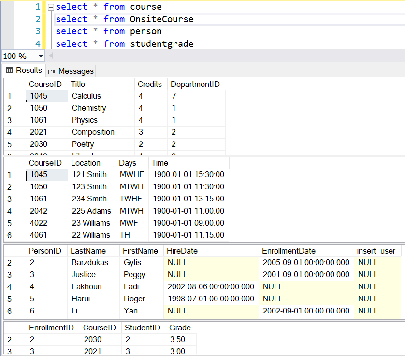Viewport: 405px width, 356px height.
Task: Select the 225 Adams location cell
Action: click(92, 211)
